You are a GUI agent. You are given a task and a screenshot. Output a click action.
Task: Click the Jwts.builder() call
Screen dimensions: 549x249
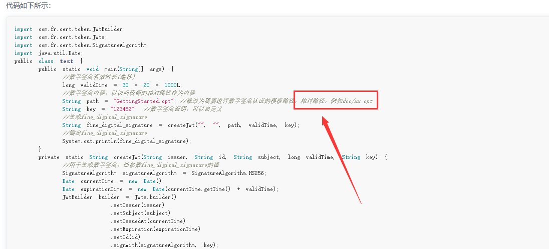pyautogui.click(x=155, y=197)
